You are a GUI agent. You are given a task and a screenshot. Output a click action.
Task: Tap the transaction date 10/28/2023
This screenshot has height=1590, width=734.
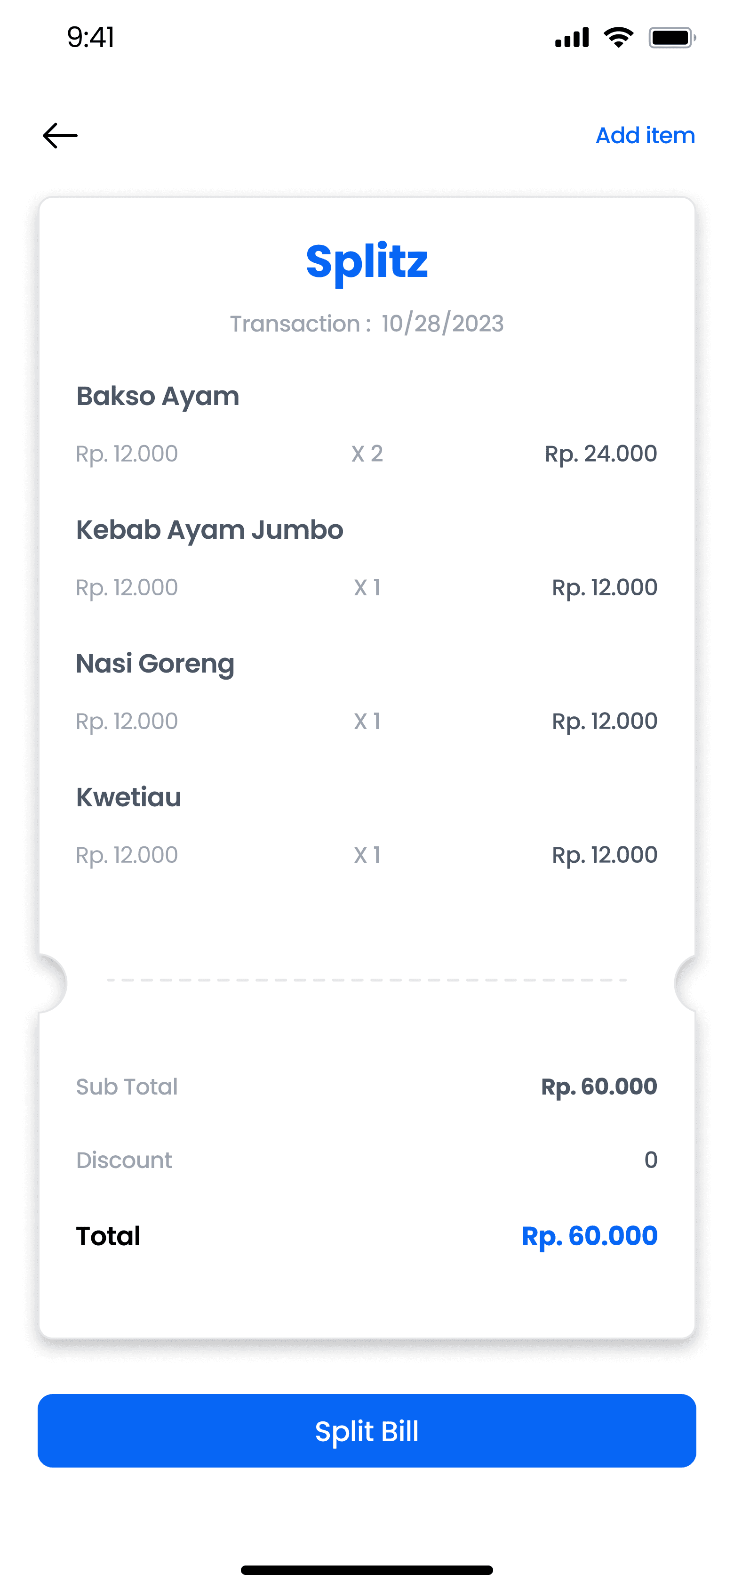pos(442,324)
